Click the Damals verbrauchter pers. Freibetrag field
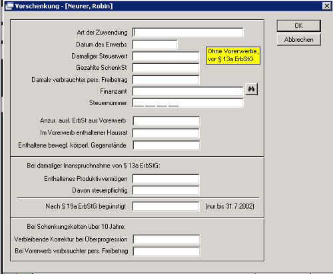Image resolution: width=333 pixels, height=274 pixels. 166,80
